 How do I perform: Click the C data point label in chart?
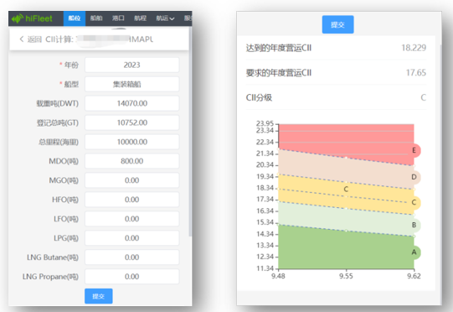click(x=346, y=190)
